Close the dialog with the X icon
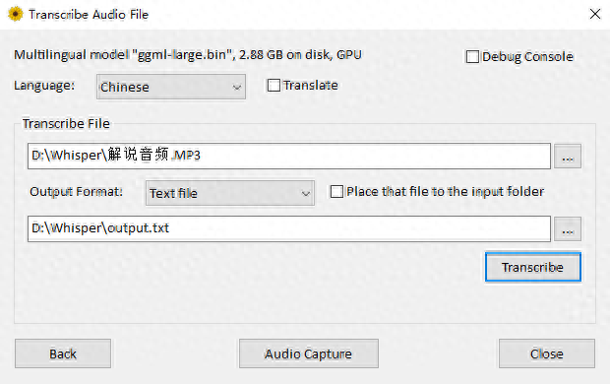 click(x=595, y=14)
